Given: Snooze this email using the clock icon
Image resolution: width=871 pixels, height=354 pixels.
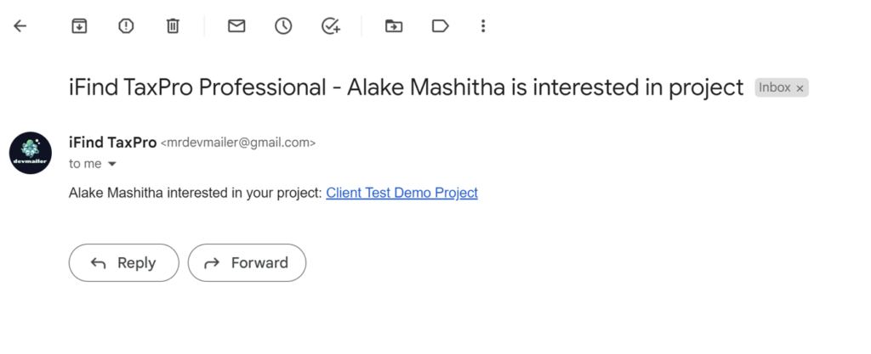Looking at the screenshot, I should (x=283, y=26).
